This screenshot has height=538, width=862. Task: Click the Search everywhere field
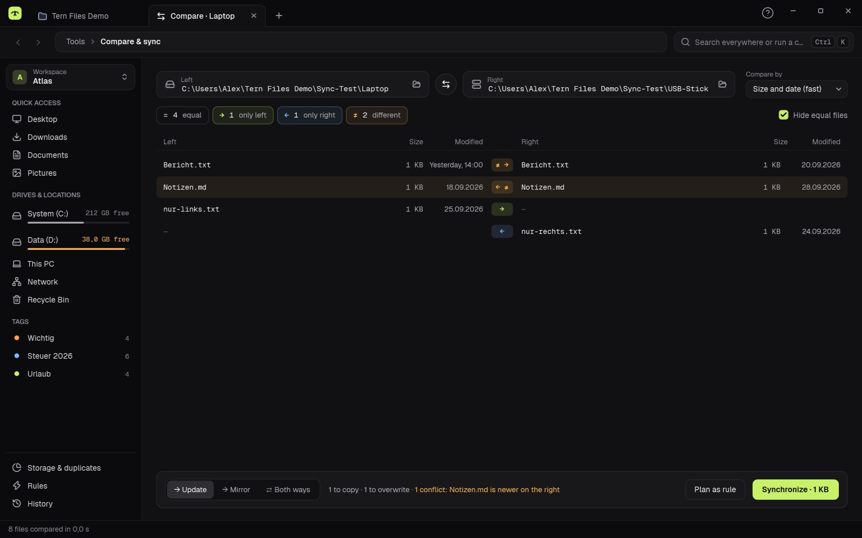tap(763, 42)
